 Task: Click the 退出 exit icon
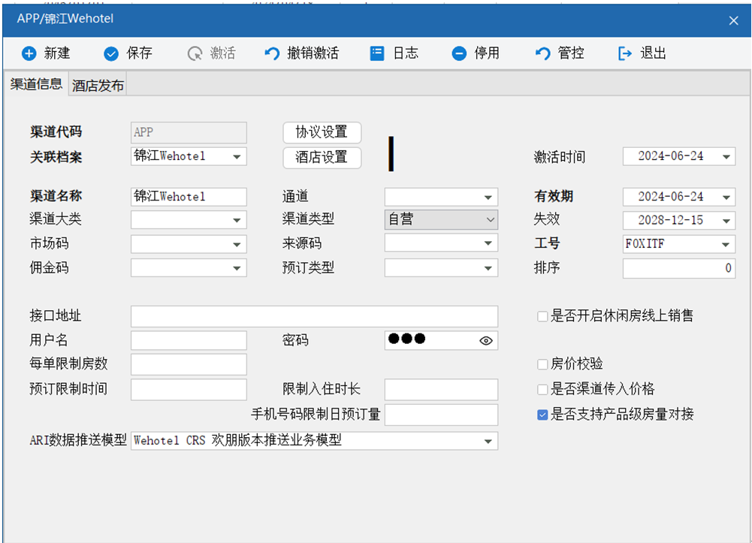[x=625, y=53]
